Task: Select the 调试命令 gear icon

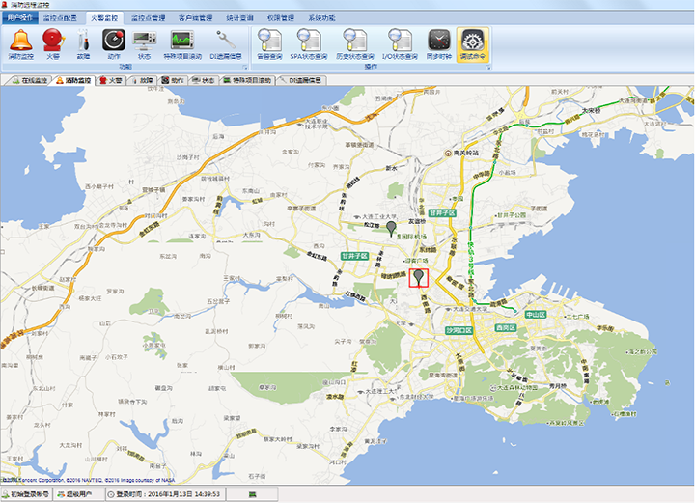Action: tap(473, 44)
